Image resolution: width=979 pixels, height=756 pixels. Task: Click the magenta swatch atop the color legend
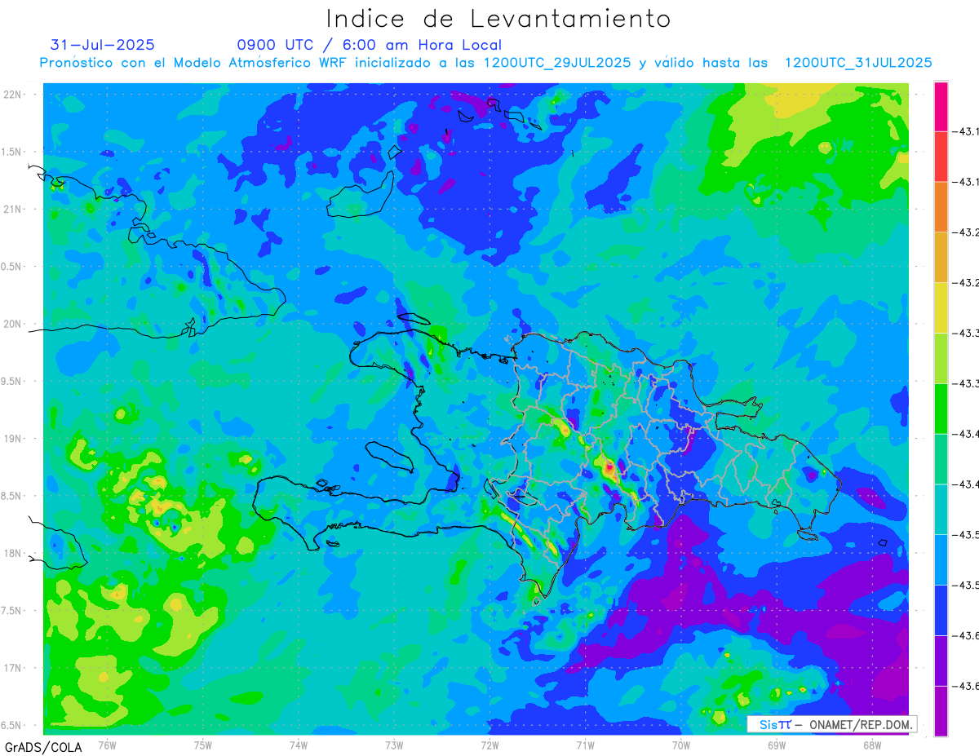(941, 106)
